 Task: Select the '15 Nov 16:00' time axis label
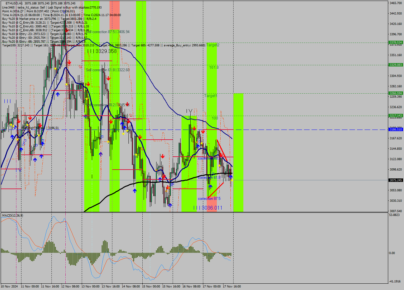(x=171, y=287)
